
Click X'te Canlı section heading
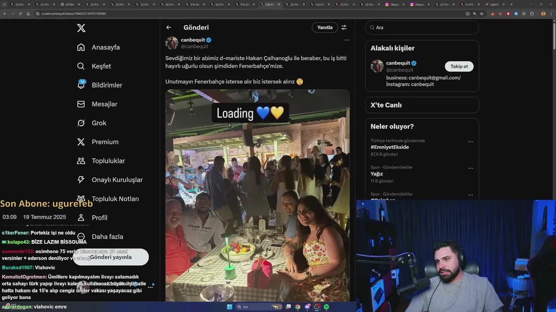click(386, 105)
